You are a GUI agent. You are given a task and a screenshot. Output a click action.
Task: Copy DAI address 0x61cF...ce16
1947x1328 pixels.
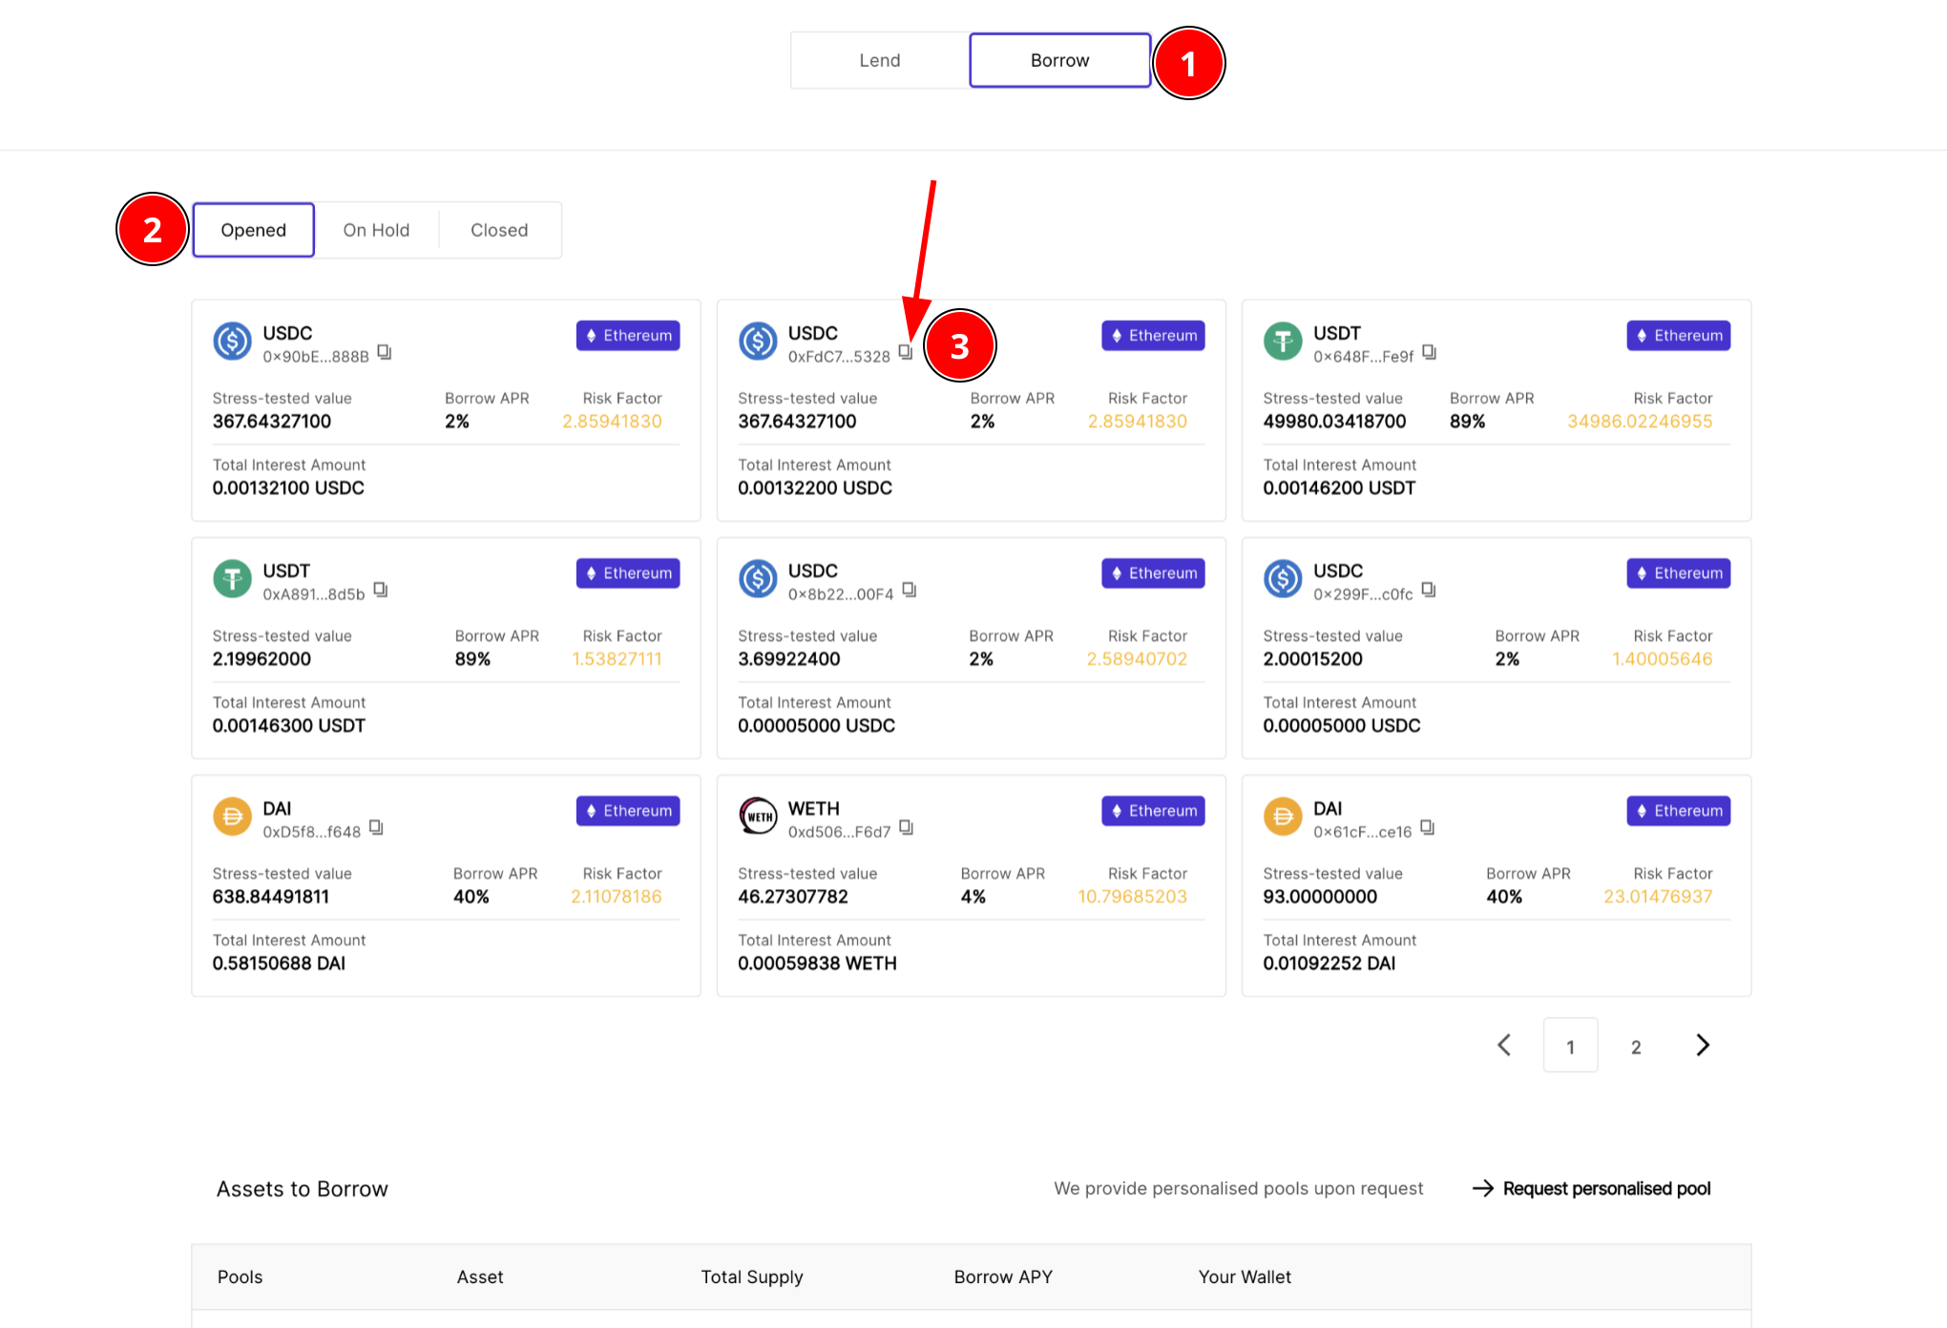point(1427,828)
